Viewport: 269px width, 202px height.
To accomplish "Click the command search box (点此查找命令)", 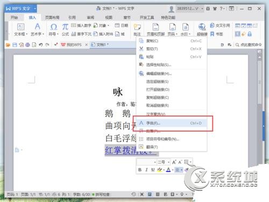I will pos(249,45).
